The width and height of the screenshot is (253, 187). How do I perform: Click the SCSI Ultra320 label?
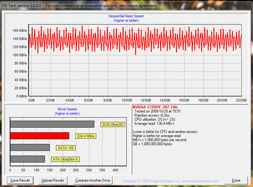click(113, 124)
